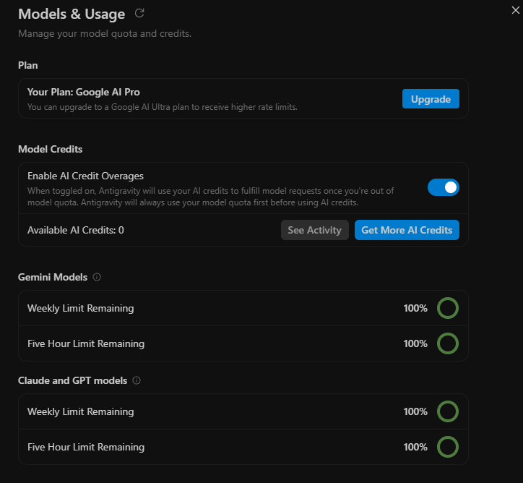Click the 'Claude and GPT models' heading
The image size is (523, 483).
coord(73,381)
